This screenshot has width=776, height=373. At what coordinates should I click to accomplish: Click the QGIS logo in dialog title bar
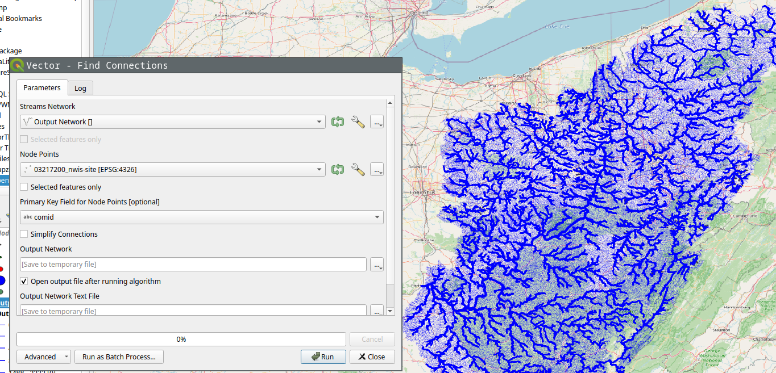point(18,65)
